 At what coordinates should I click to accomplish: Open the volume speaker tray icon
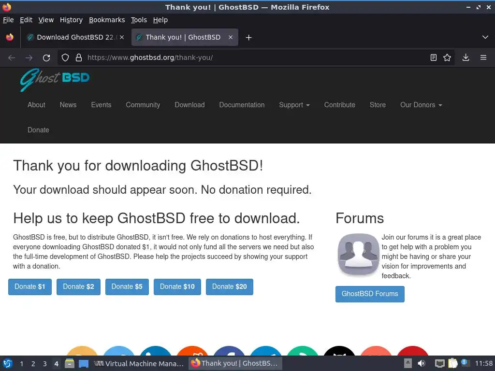click(422, 363)
